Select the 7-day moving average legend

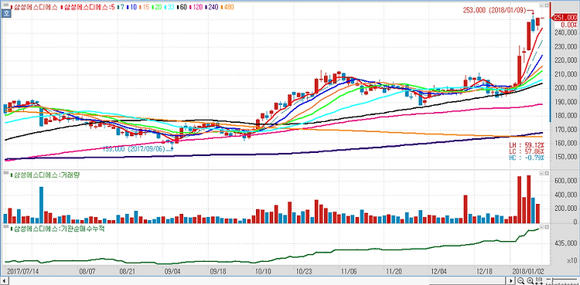121,7
